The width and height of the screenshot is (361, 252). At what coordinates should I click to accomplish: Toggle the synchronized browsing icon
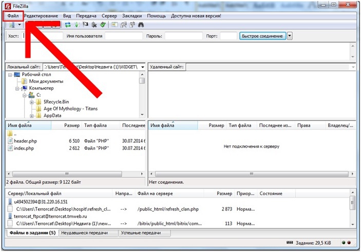[132, 25]
